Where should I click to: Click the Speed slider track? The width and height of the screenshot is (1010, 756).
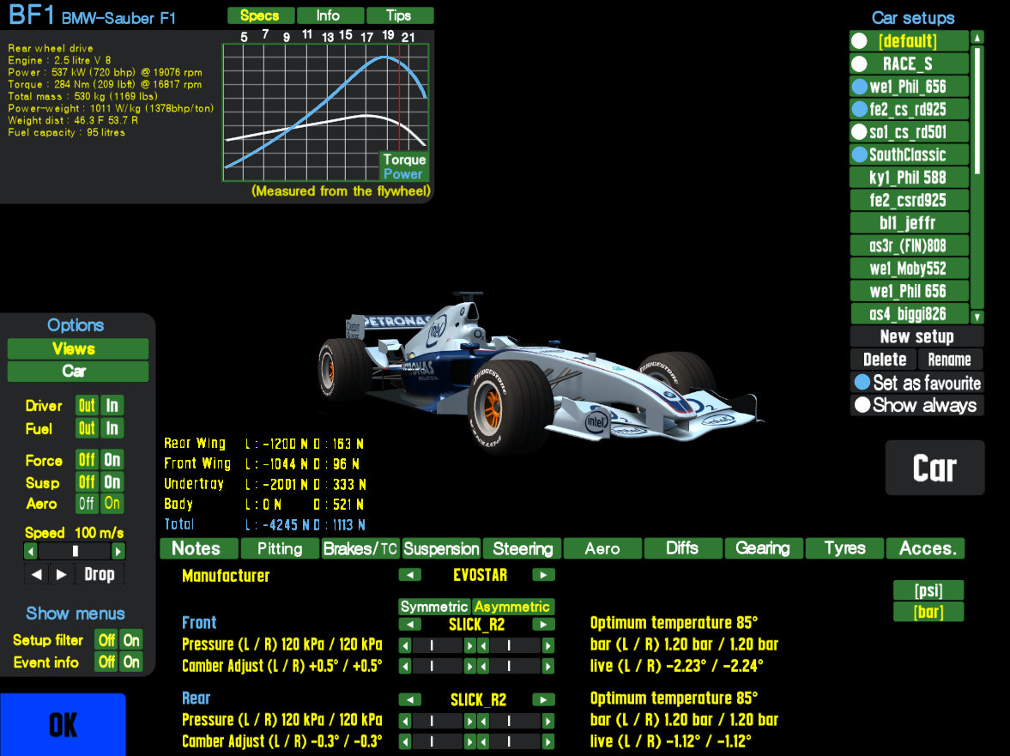tap(74, 551)
